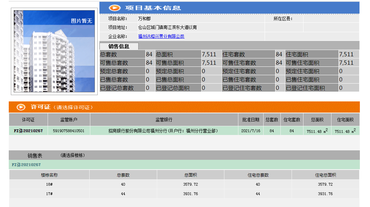Screen dimensions: 370x207
Task: Select building 17# in the sales table
Action: pos(49,194)
